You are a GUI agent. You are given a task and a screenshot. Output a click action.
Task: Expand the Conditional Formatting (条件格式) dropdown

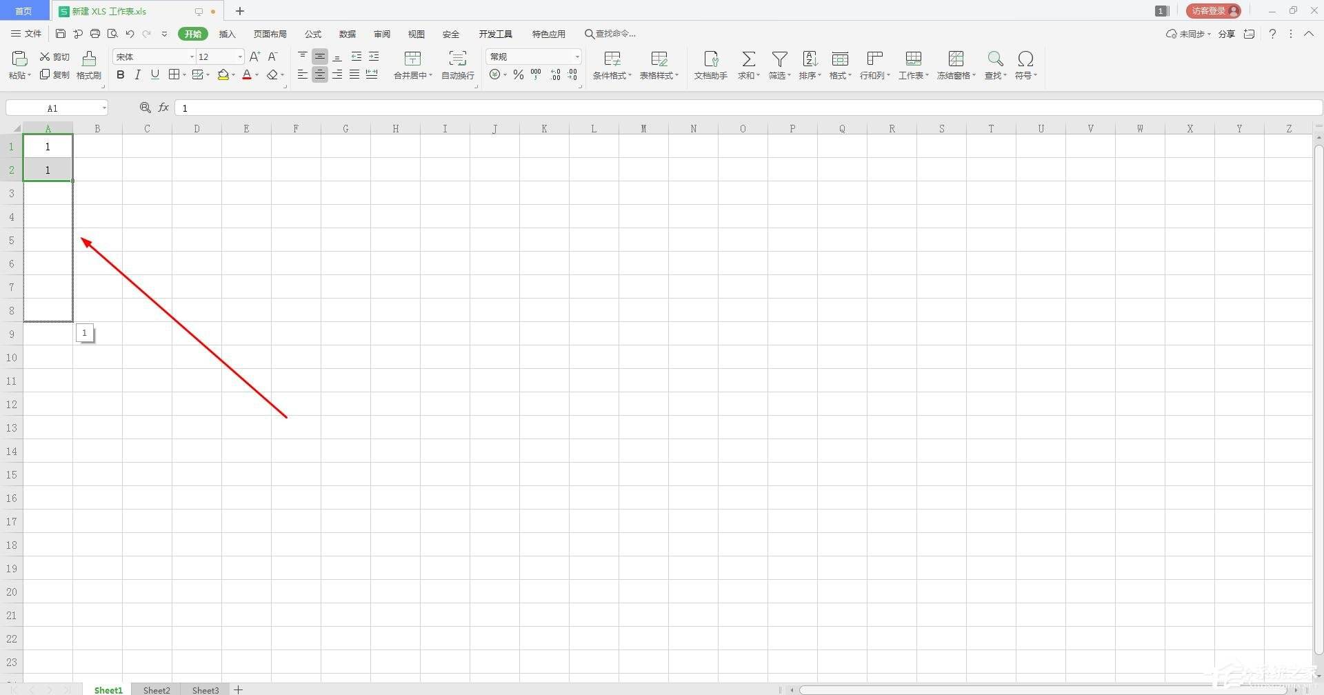[630, 75]
